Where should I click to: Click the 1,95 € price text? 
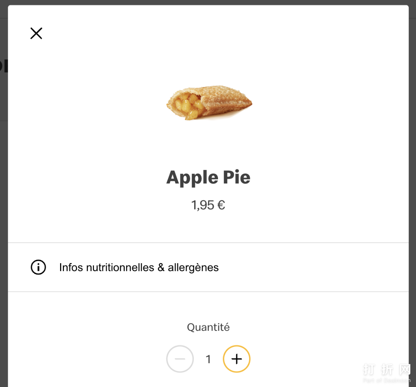[208, 205]
